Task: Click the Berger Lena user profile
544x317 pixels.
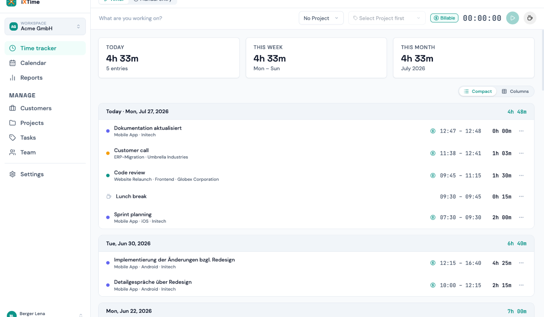Action: tap(45, 313)
